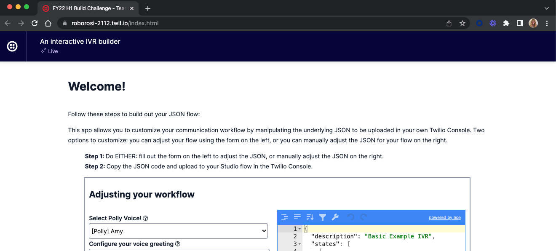Collapse the fold arrow on editor line 1
Viewport: 556px width, 251px height.
click(x=300, y=229)
